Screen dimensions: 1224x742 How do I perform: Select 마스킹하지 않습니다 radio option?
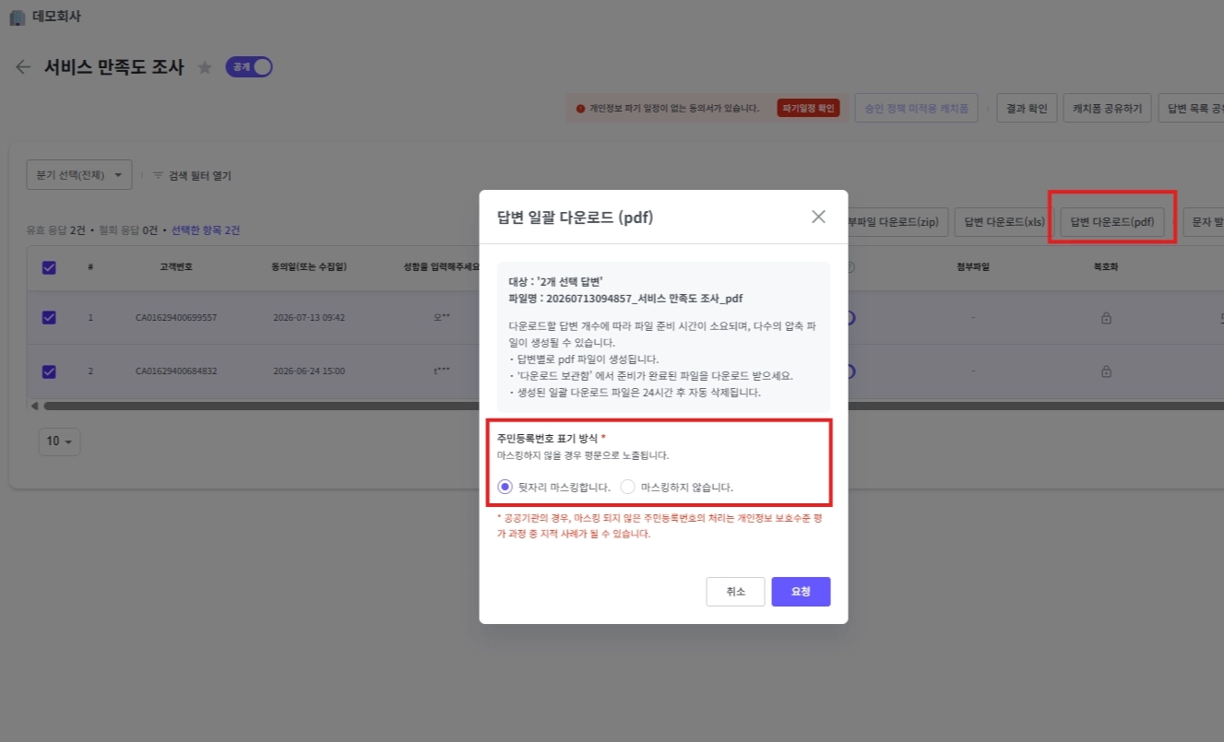click(628, 487)
